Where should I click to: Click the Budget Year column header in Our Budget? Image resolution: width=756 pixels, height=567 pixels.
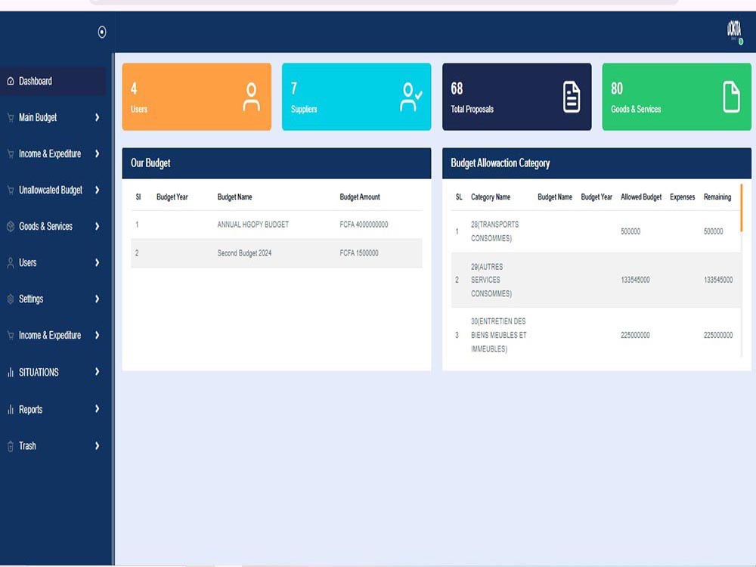click(x=172, y=197)
